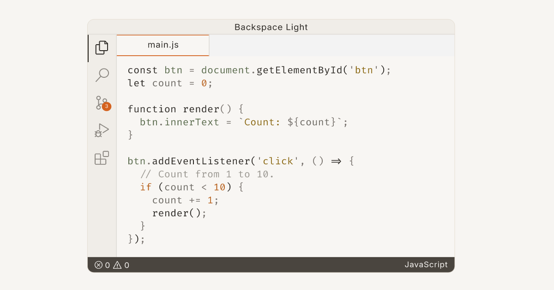Screen dimensions: 554x290
Task: Click the warnings triangle icon in status bar
Action: pos(117,265)
